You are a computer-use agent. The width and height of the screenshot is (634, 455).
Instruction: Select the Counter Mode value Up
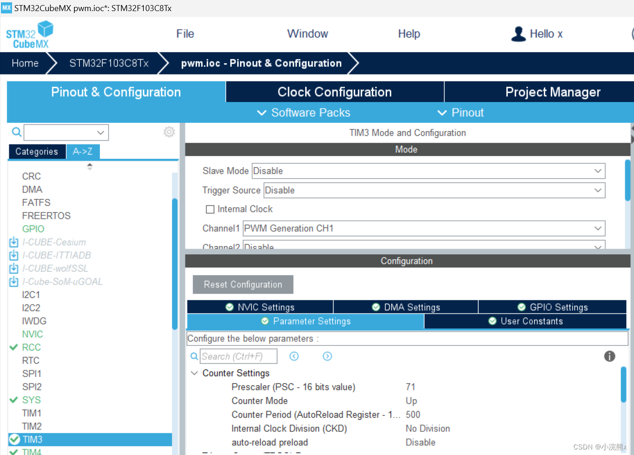point(412,401)
